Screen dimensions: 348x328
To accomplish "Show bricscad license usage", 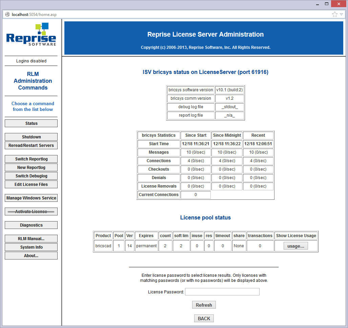I will pos(296,246).
